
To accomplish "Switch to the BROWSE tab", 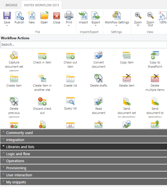I will tap(11, 5).
